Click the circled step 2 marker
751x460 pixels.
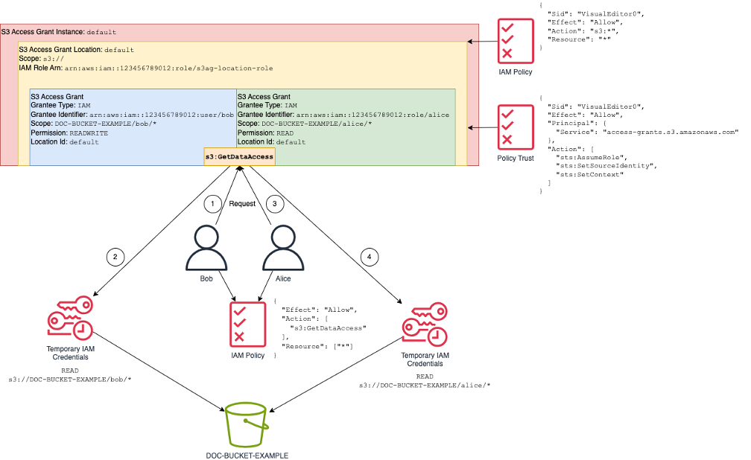click(115, 257)
